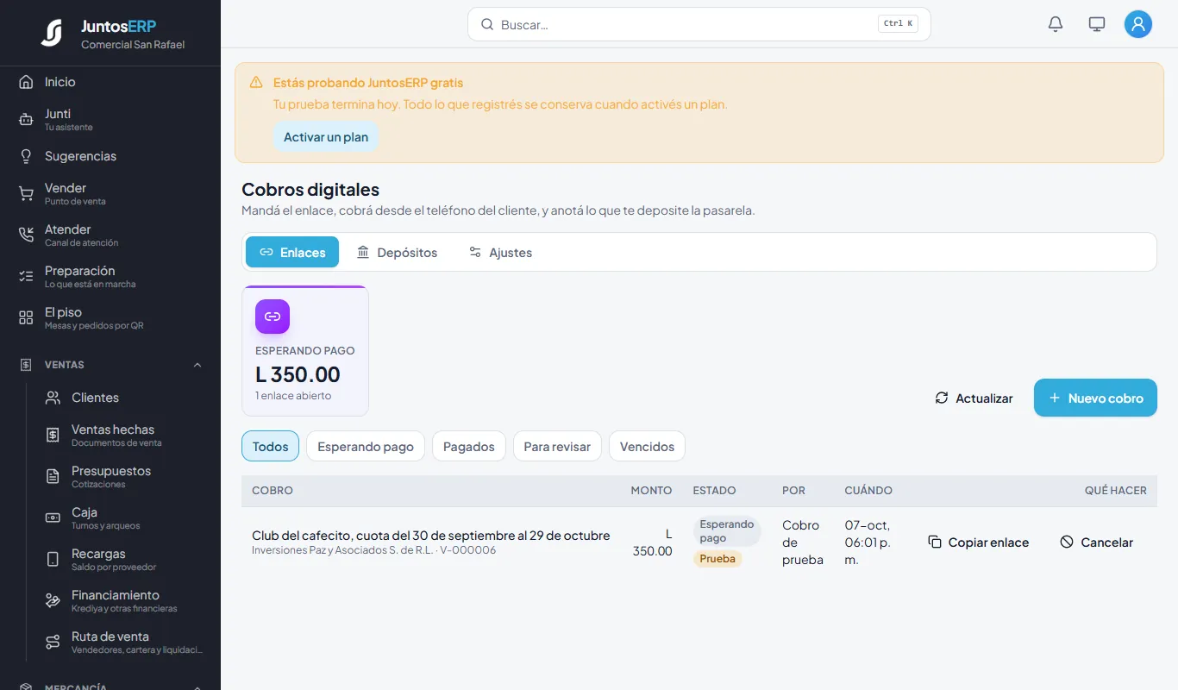Collapse the MERCANCÍA section chevron
1178x690 pixels.
[x=197, y=687]
